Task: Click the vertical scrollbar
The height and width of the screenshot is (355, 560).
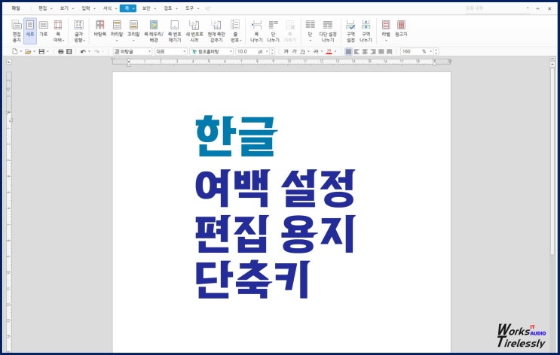Action: click(552, 160)
